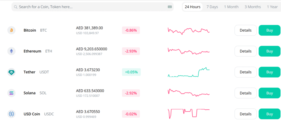Click the +0.05% change badge

tap(131, 72)
